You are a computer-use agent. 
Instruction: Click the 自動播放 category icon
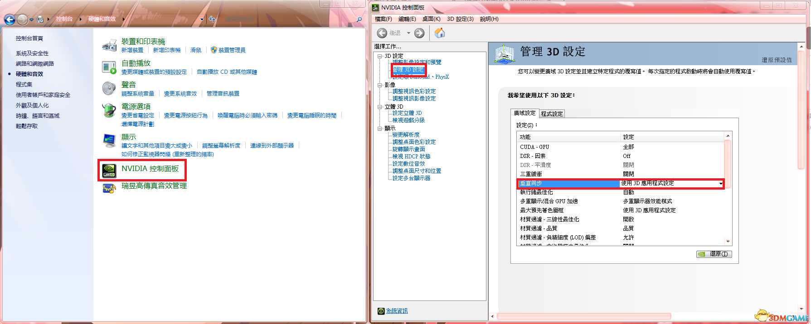click(109, 67)
